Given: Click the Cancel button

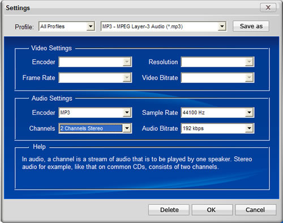Looking at the screenshot, I should 255,210.
